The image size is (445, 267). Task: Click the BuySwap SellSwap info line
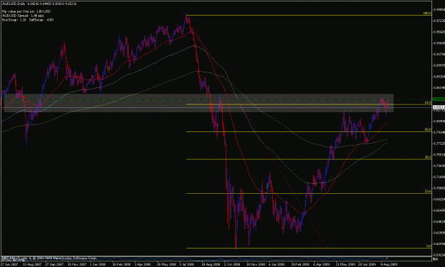28,20
